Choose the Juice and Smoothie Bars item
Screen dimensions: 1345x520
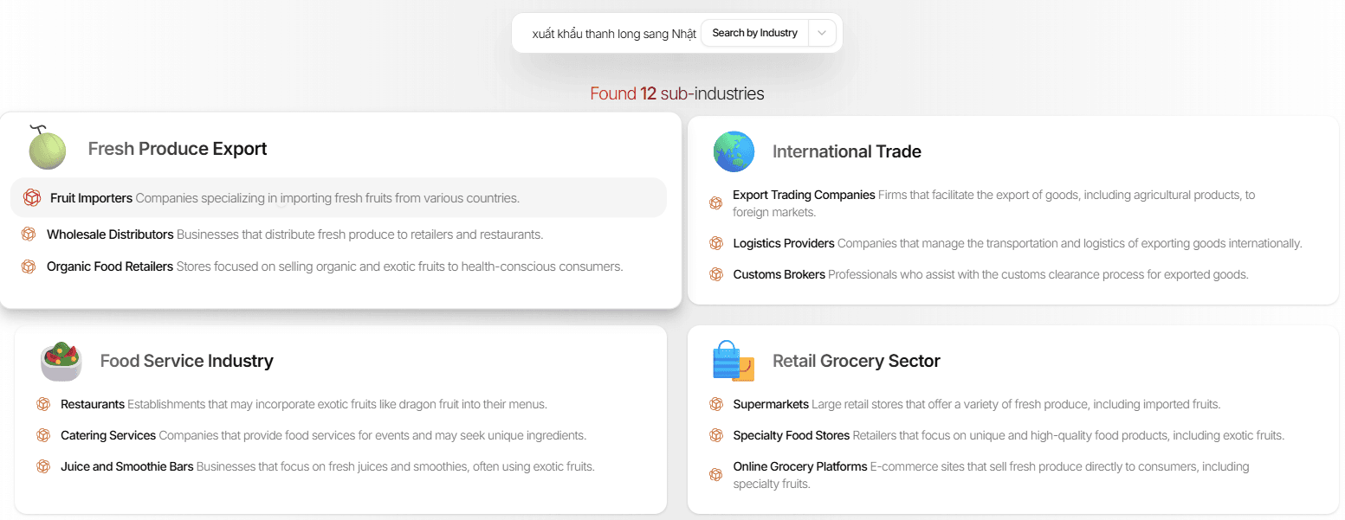coord(126,466)
